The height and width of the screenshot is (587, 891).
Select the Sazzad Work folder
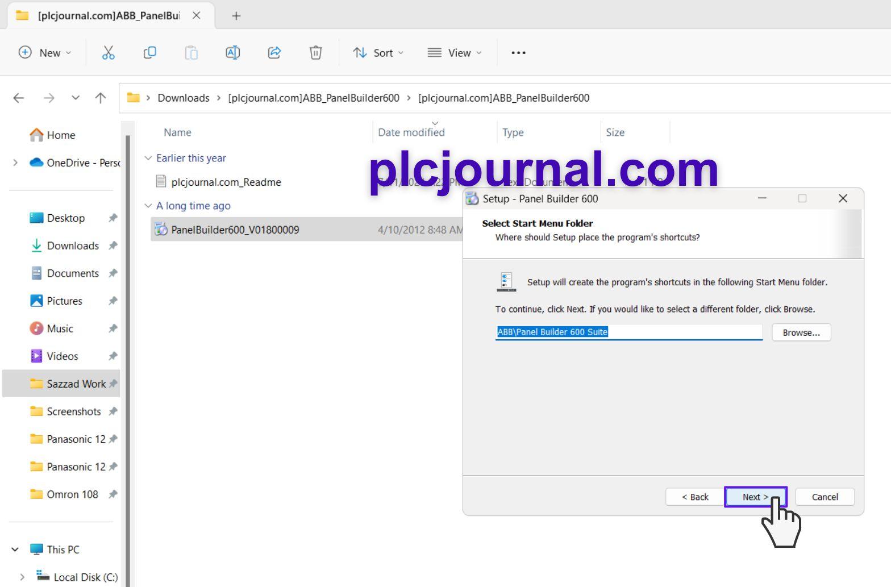pos(61,384)
